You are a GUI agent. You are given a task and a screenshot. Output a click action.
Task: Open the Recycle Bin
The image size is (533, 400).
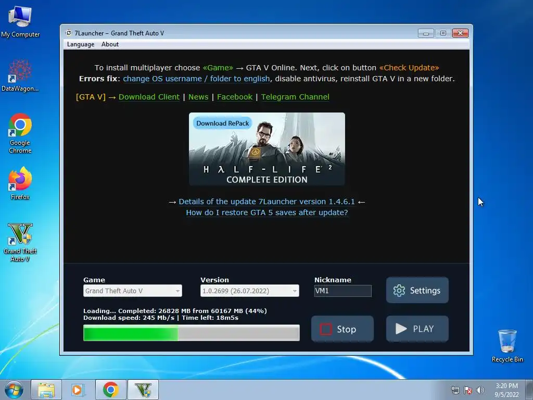coord(507,346)
